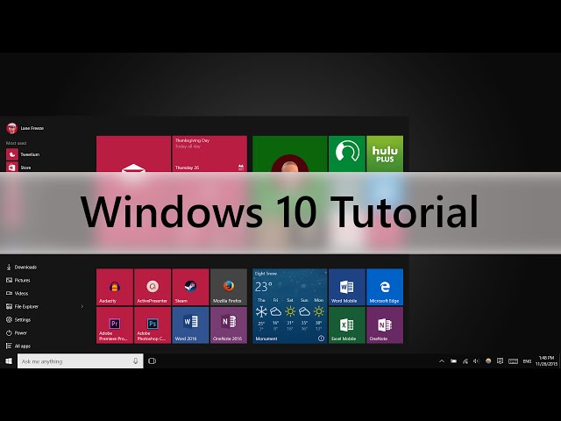Expand File Explorer jump list arrow

click(82, 306)
